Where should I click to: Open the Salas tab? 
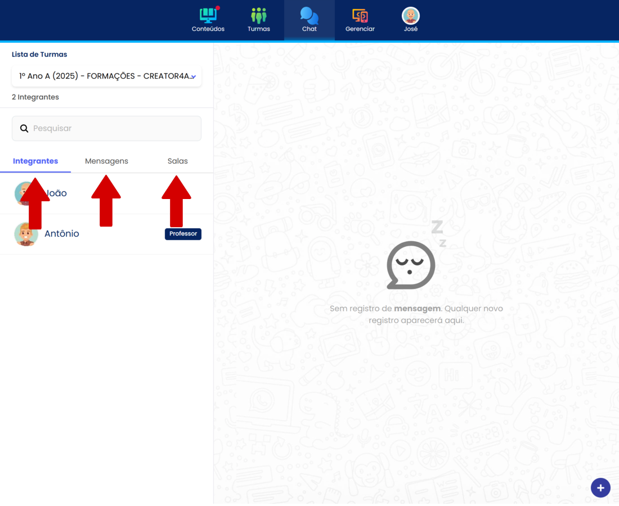(177, 161)
